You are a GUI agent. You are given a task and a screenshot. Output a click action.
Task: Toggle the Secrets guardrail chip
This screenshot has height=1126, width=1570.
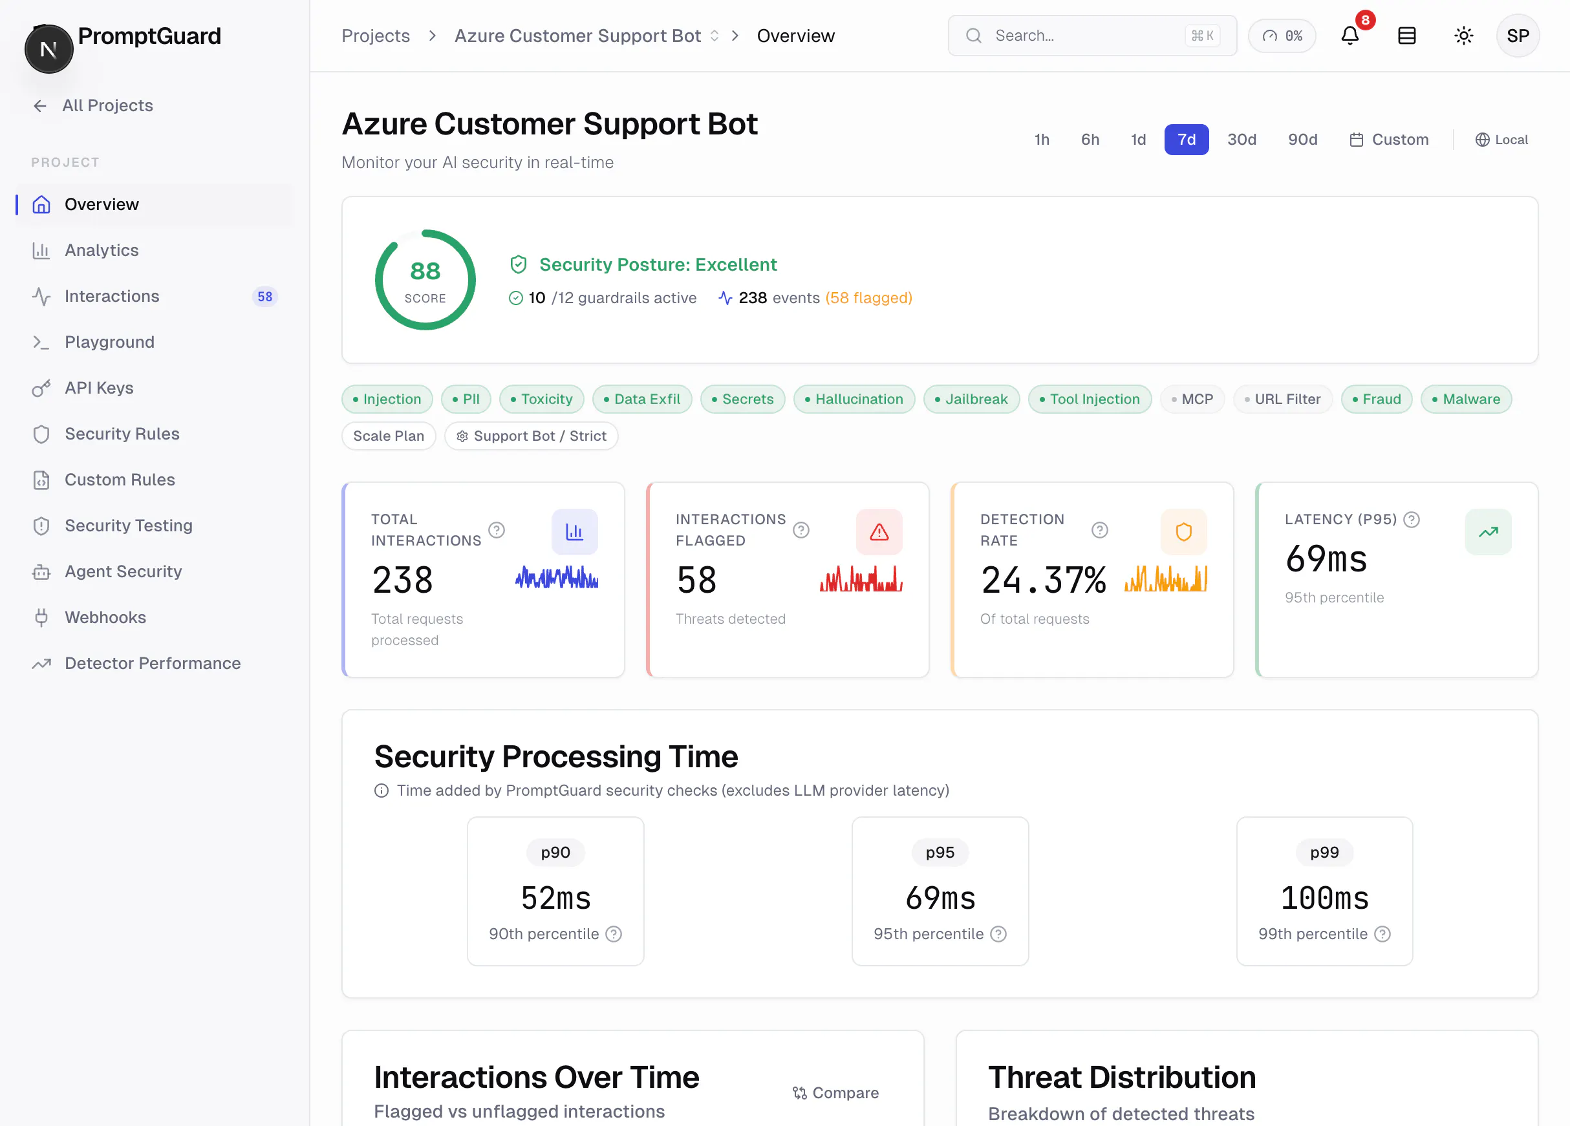(743, 399)
